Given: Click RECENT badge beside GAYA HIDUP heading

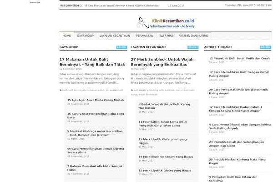Looking at the screenshot, I should [121, 47].
